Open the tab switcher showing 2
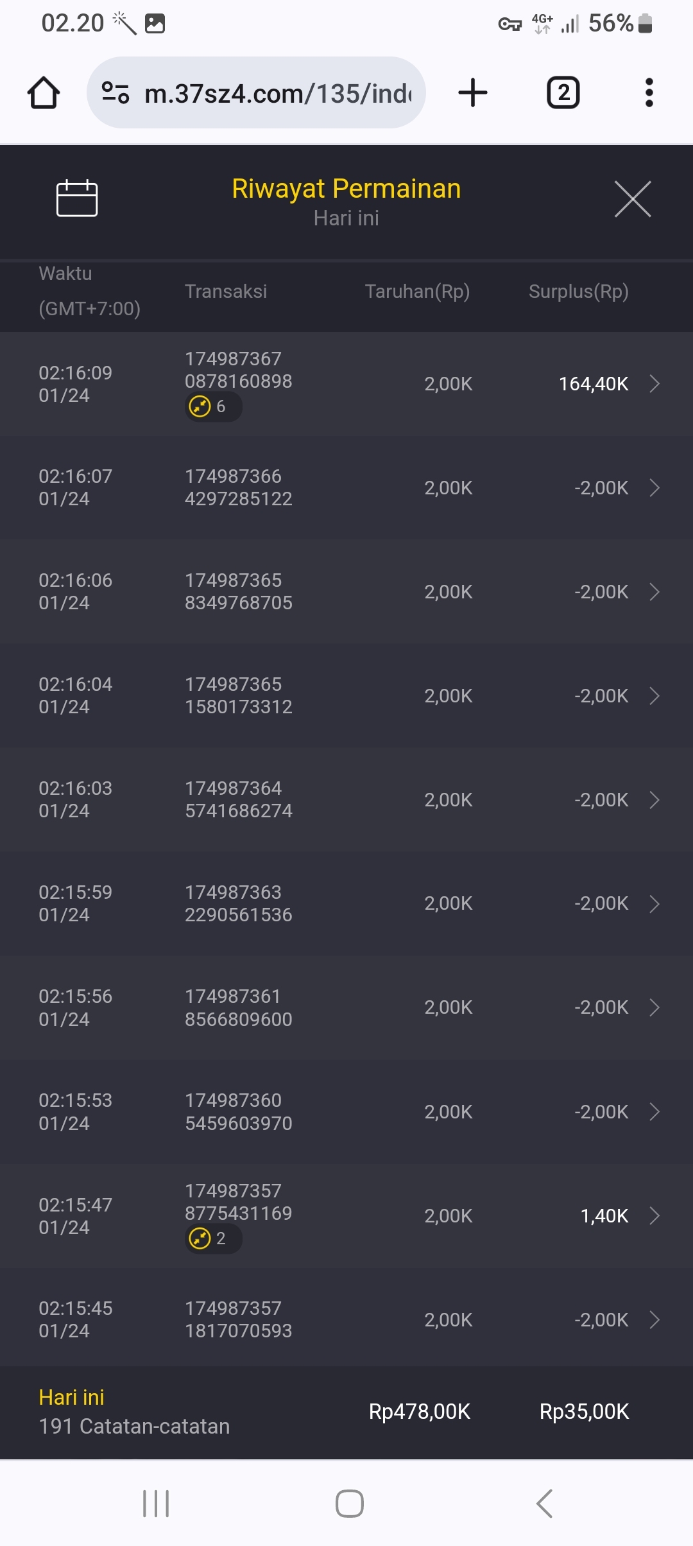693x1546 pixels. coord(563,93)
